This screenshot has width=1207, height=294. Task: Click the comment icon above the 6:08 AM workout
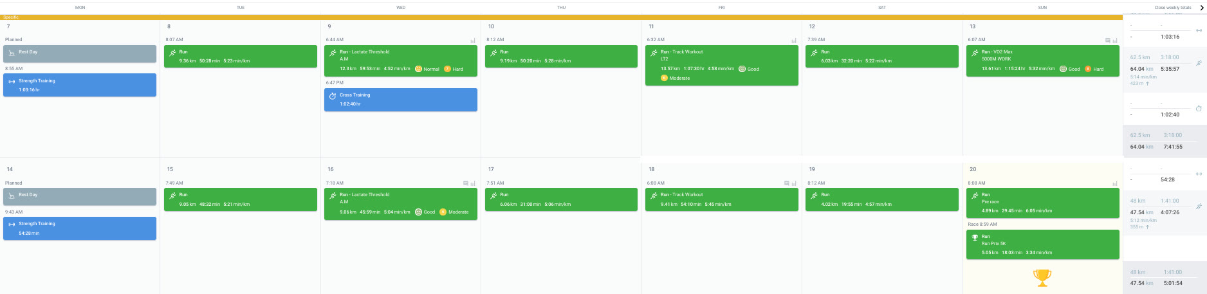click(787, 183)
